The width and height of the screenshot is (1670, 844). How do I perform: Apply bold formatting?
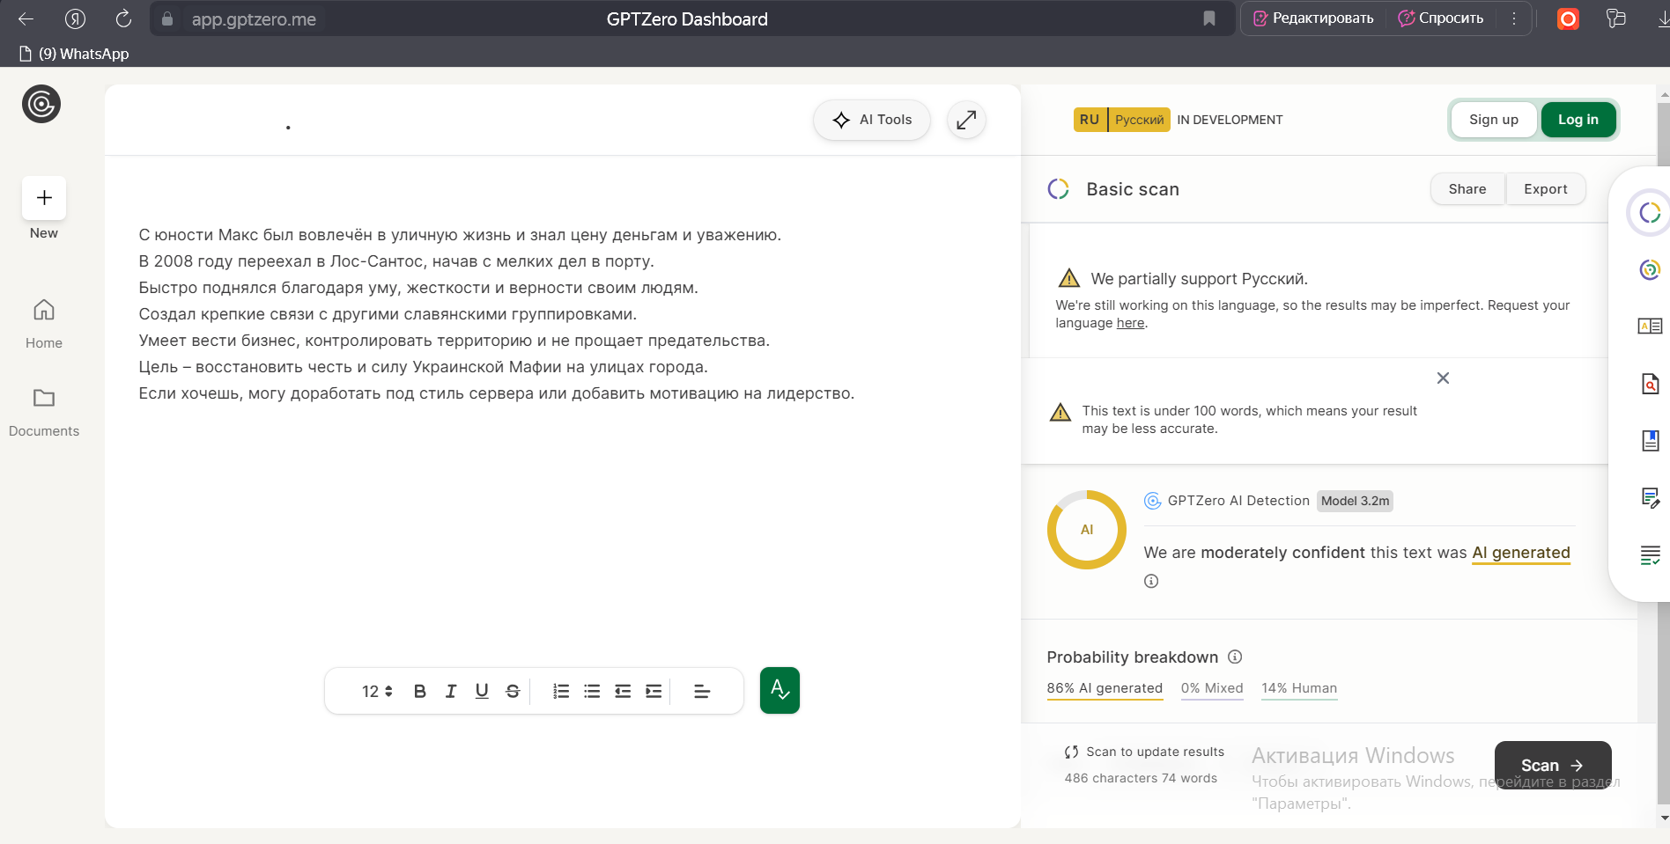[420, 692]
